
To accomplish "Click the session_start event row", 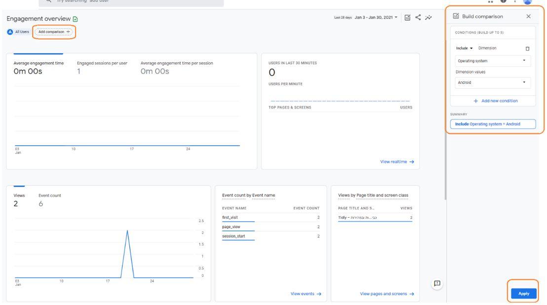I will pos(271,236).
